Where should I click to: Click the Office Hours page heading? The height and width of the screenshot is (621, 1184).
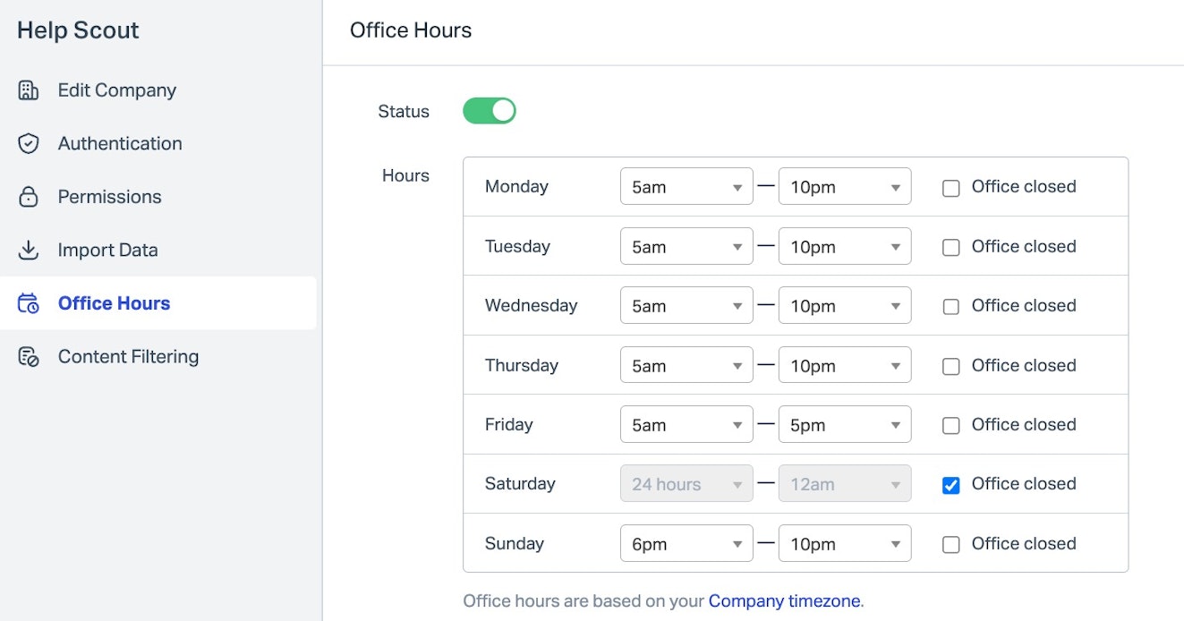tap(411, 30)
